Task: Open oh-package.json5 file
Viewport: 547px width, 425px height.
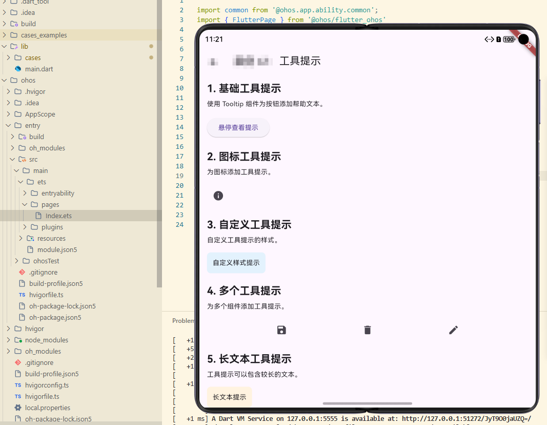Action: pyautogui.click(x=55, y=317)
